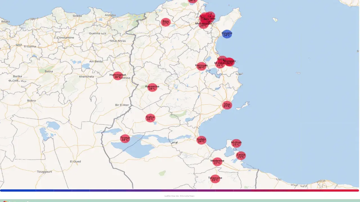Open the Medenine 27°C marker
This screenshot has width=360, height=202.
217,162
